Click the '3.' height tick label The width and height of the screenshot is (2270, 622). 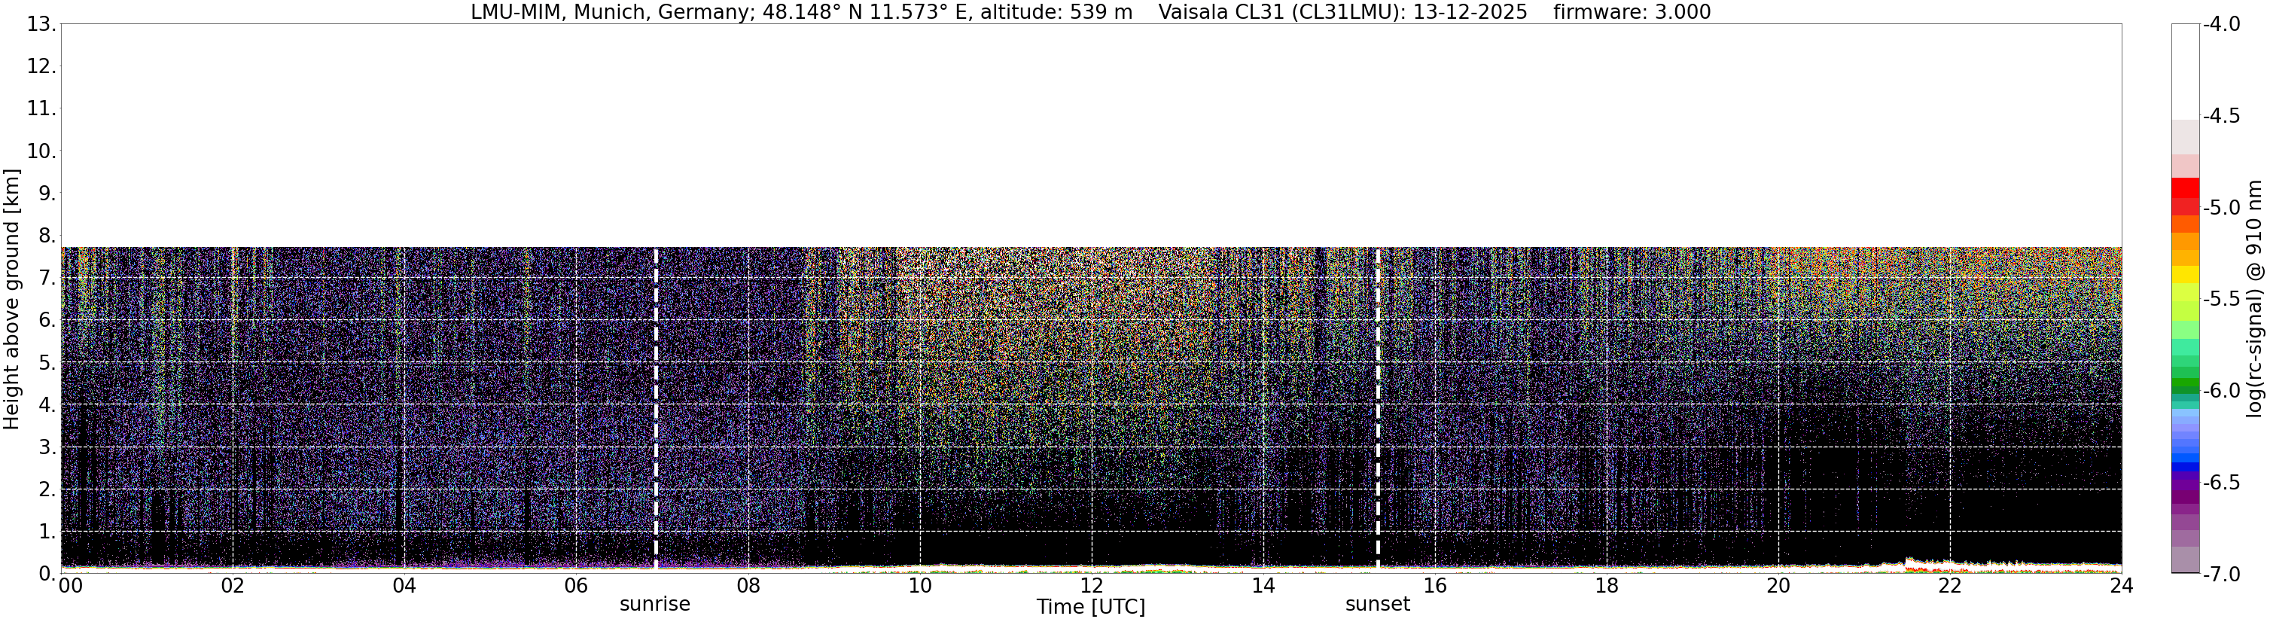click(47, 447)
